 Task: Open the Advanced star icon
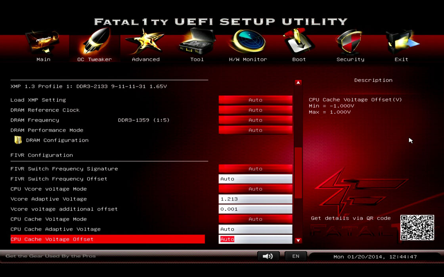145,43
